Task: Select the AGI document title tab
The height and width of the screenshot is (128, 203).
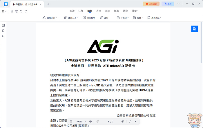Action: tap(27, 4)
